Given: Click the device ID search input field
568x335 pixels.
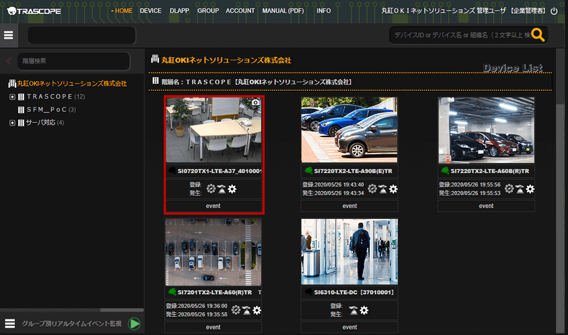Looking at the screenshot, I should click(x=460, y=35).
